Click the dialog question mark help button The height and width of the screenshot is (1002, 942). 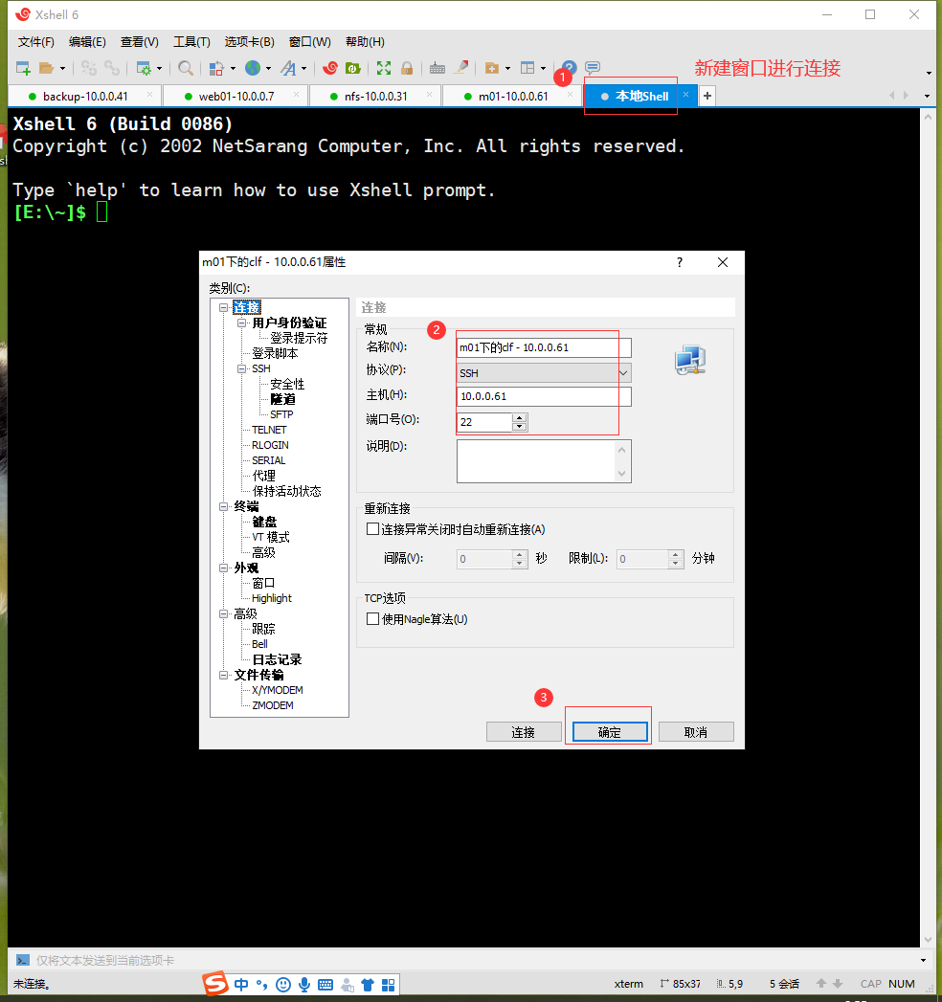tap(680, 262)
